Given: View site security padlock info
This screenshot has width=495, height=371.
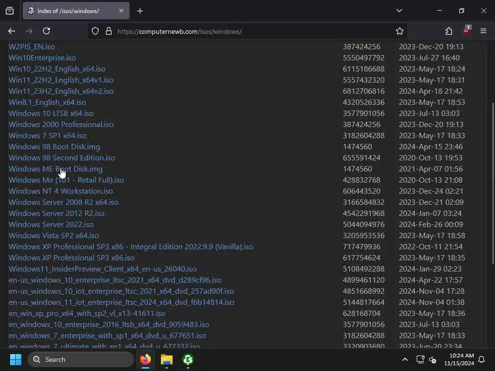Looking at the screenshot, I should (x=109, y=31).
